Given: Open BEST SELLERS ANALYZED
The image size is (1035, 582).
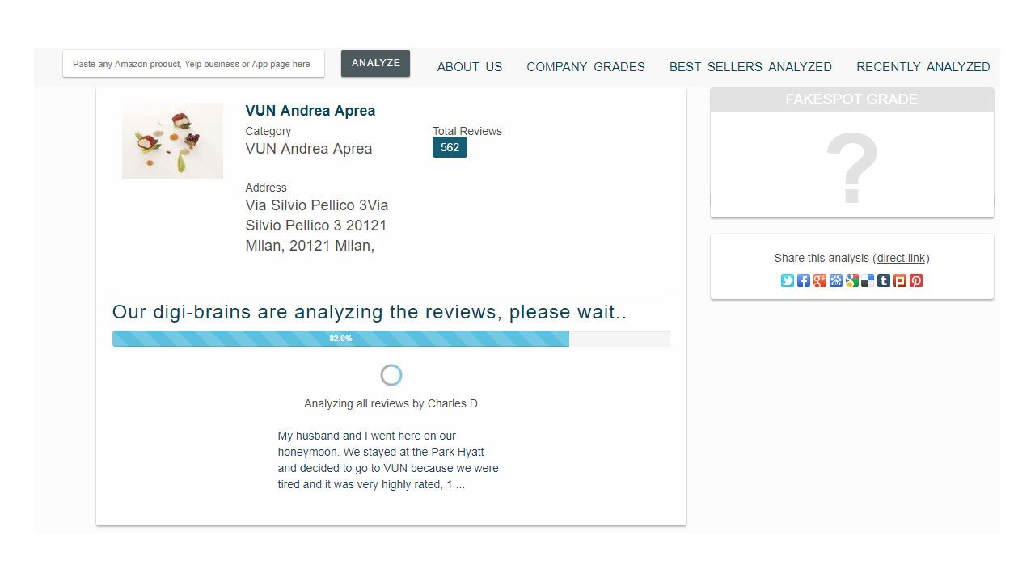Looking at the screenshot, I should tap(750, 67).
